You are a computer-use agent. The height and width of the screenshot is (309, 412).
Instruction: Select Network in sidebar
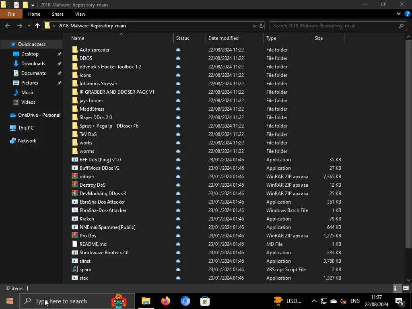click(27, 141)
